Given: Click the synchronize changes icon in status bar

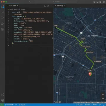Looking at the screenshot, I should 16,105.
